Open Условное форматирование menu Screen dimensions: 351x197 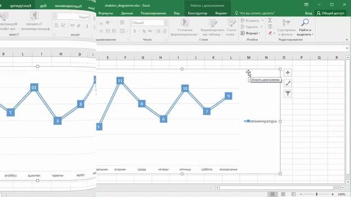(184, 27)
